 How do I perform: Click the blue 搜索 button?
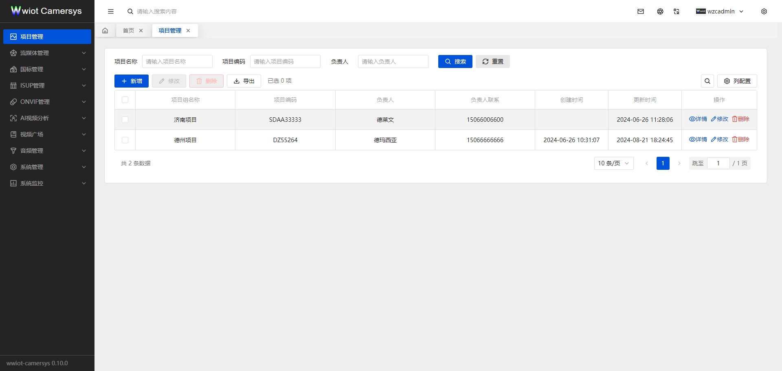coord(455,61)
